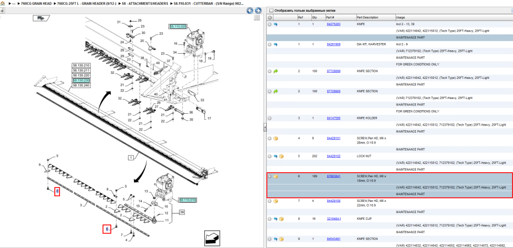Click the blue arrow icon for part 84275283
Image resolution: width=513 pixels, height=248 pixels.
click(x=275, y=24)
